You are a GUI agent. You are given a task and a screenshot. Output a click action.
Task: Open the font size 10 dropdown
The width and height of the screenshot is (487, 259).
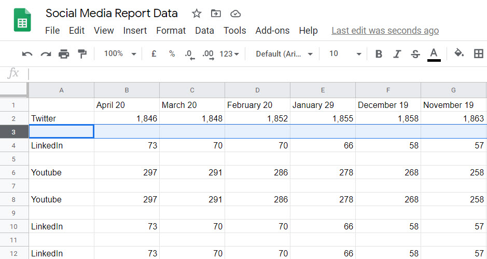click(345, 54)
